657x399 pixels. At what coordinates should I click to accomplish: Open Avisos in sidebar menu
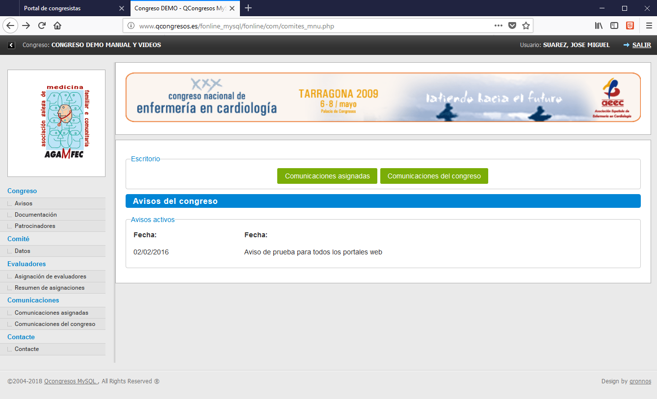click(24, 203)
